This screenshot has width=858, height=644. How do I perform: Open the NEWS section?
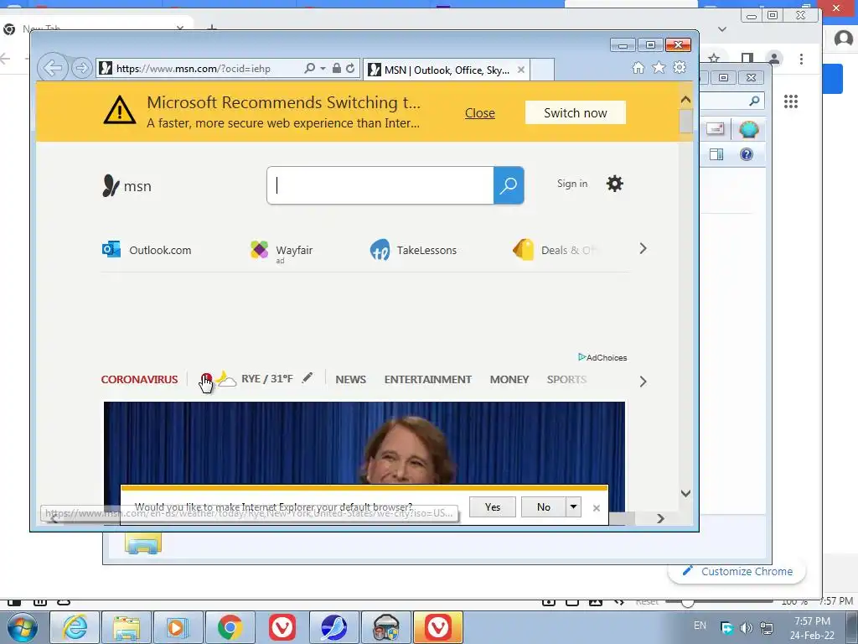point(351,379)
